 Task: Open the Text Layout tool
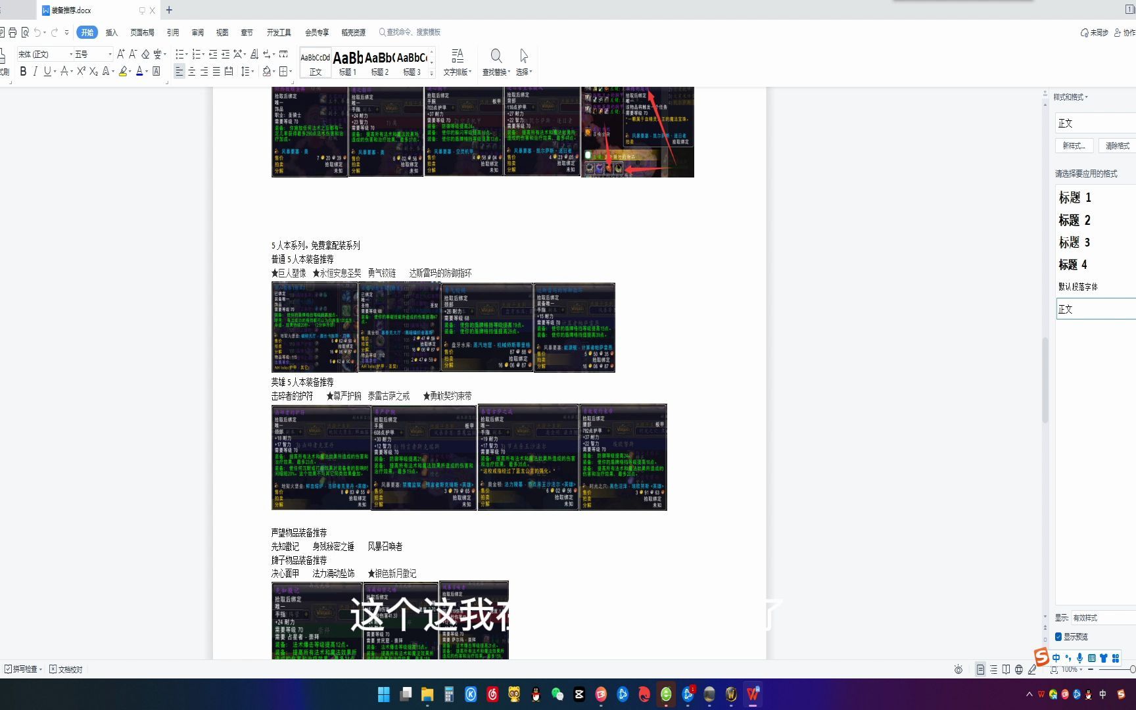pos(458,62)
